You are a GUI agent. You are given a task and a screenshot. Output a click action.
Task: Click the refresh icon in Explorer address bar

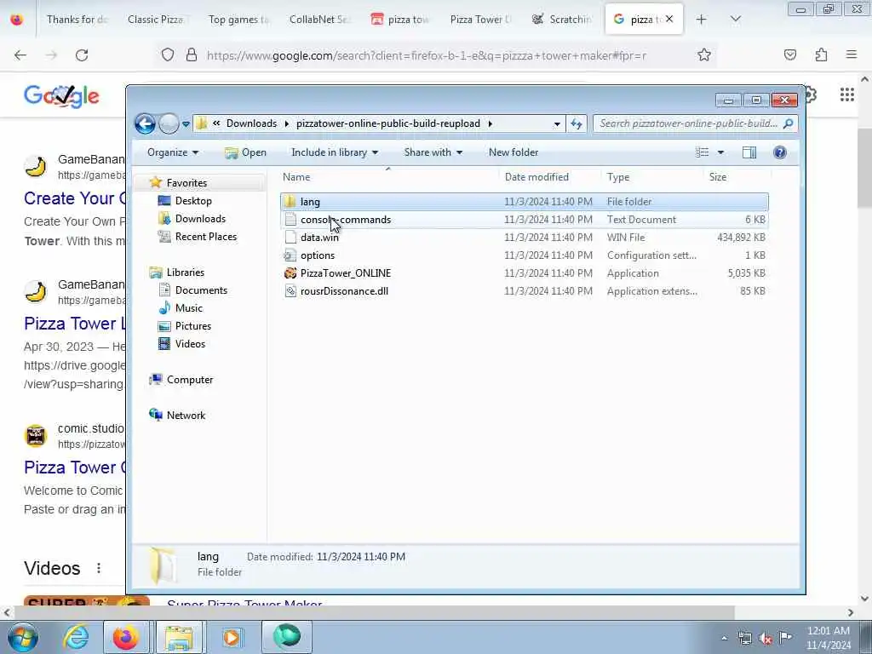[577, 123]
